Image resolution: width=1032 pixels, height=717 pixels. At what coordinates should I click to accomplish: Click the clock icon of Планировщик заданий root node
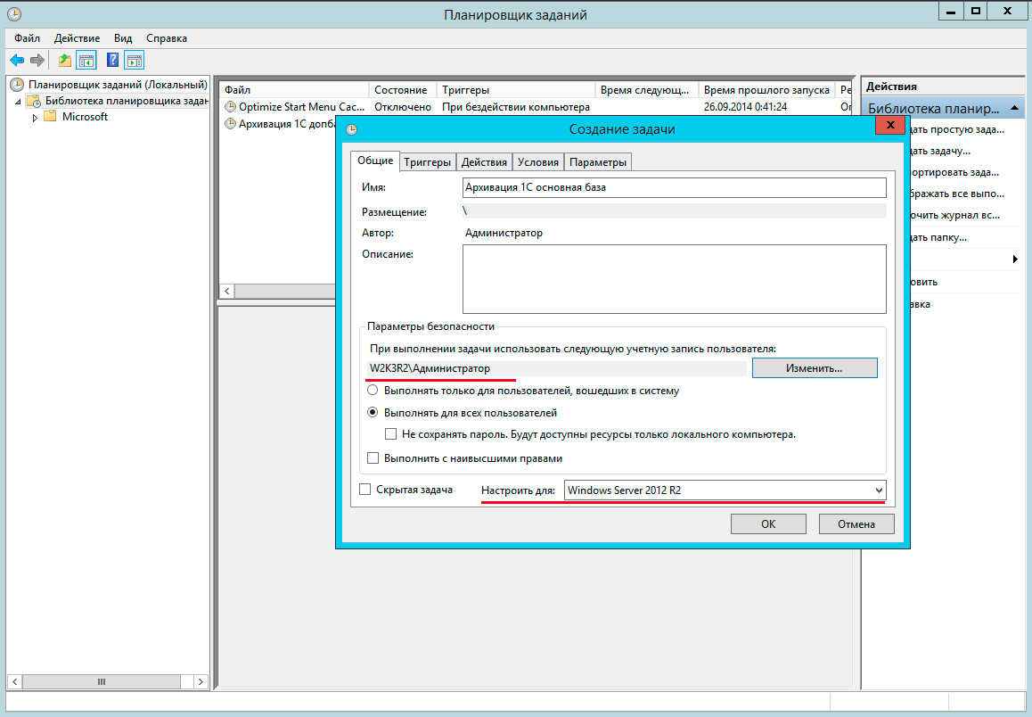click(x=17, y=85)
